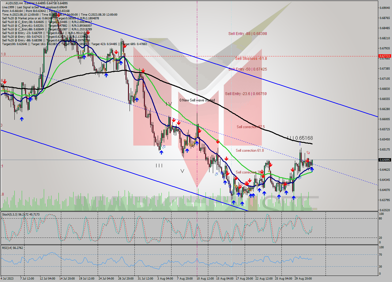Click the '3 Aug 04:00' time label
392x282 pixels.
pos(165,278)
